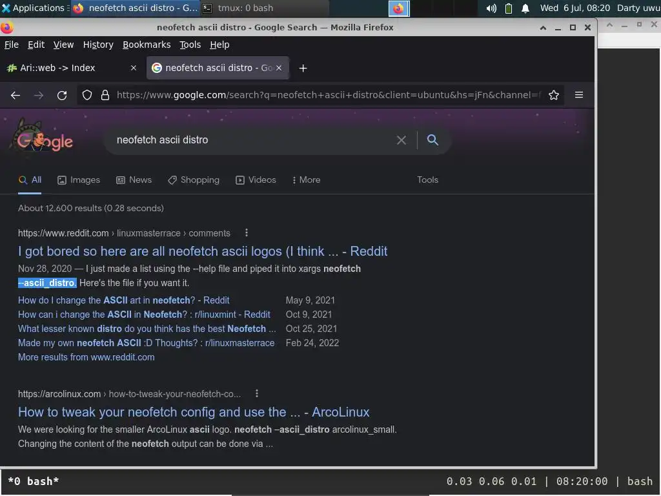The height and width of the screenshot is (496, 661).
Task: Reload the current Google page
Action: (62, 96)
